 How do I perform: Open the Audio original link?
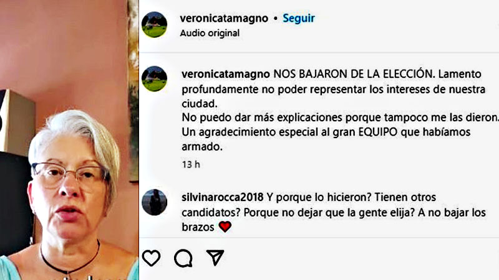click(x=210, y=33)
